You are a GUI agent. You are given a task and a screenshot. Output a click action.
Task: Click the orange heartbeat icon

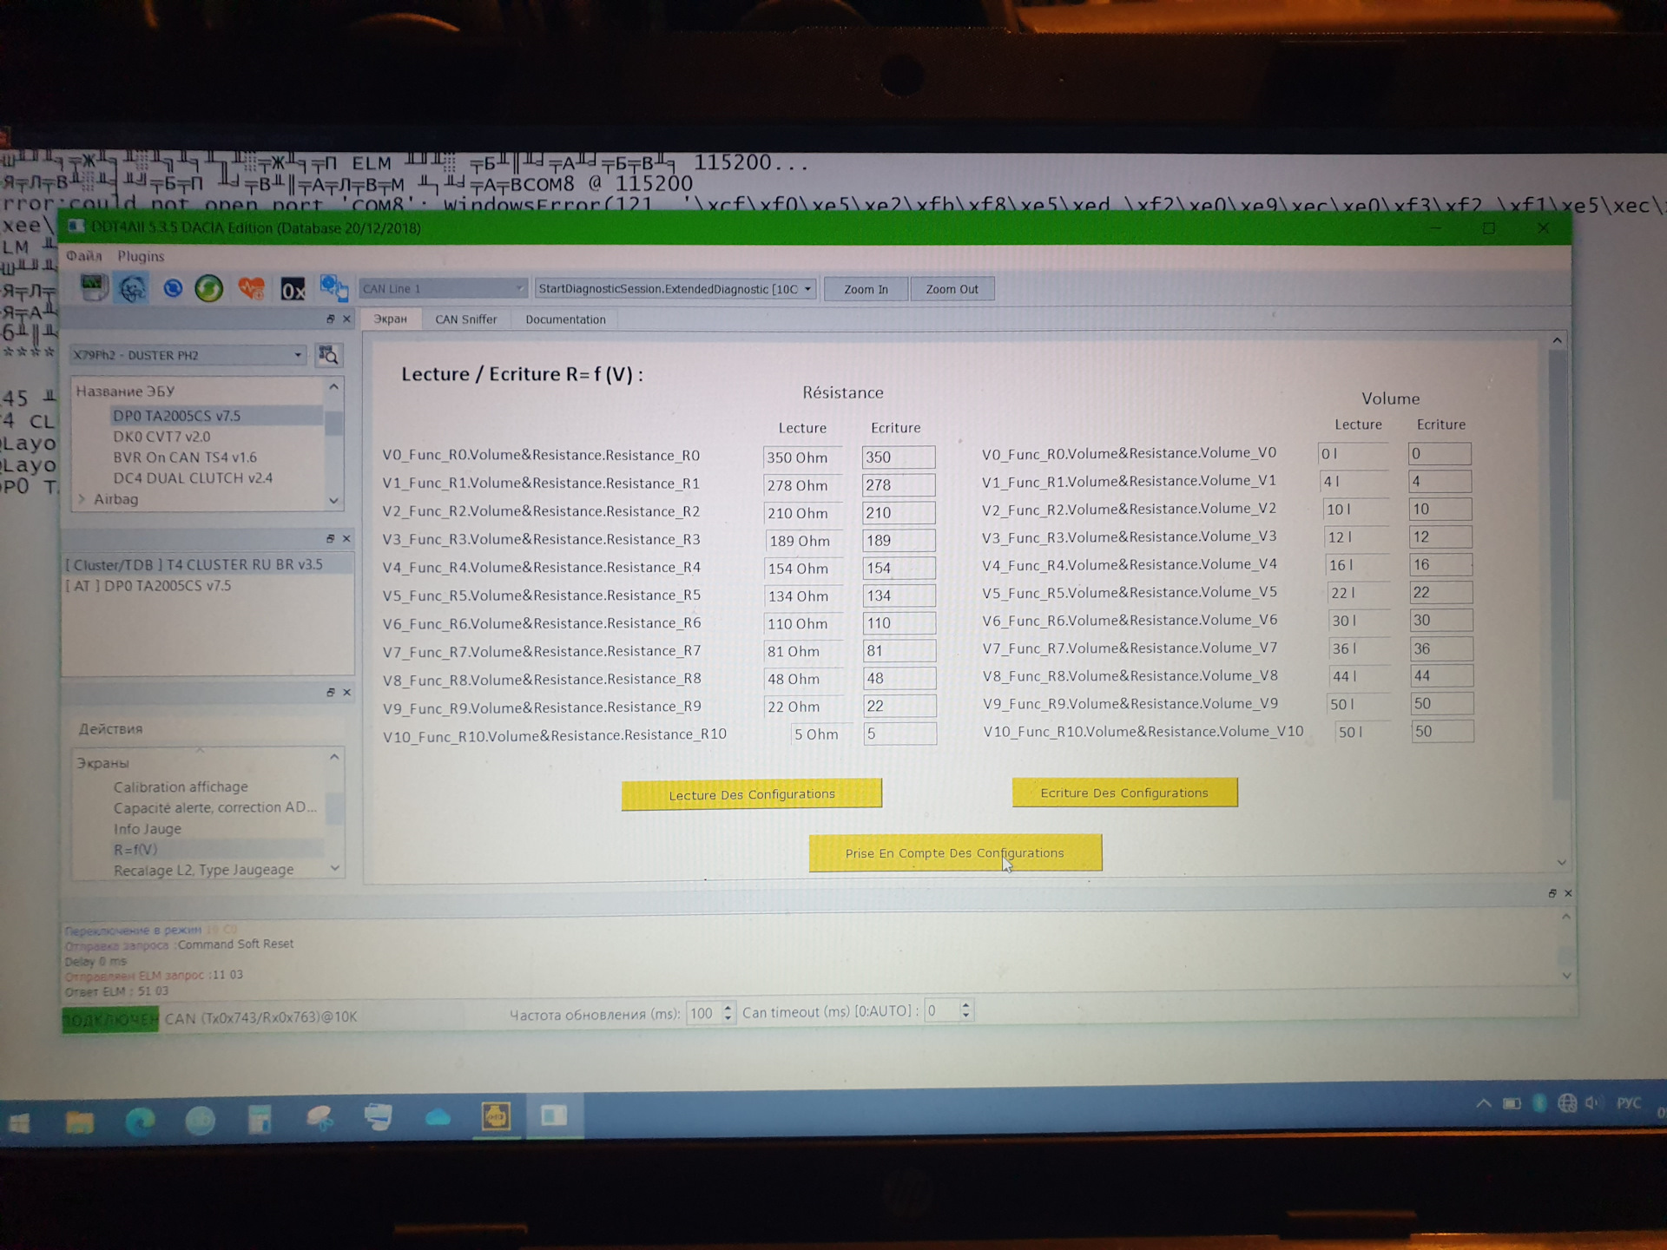(252, 288)
